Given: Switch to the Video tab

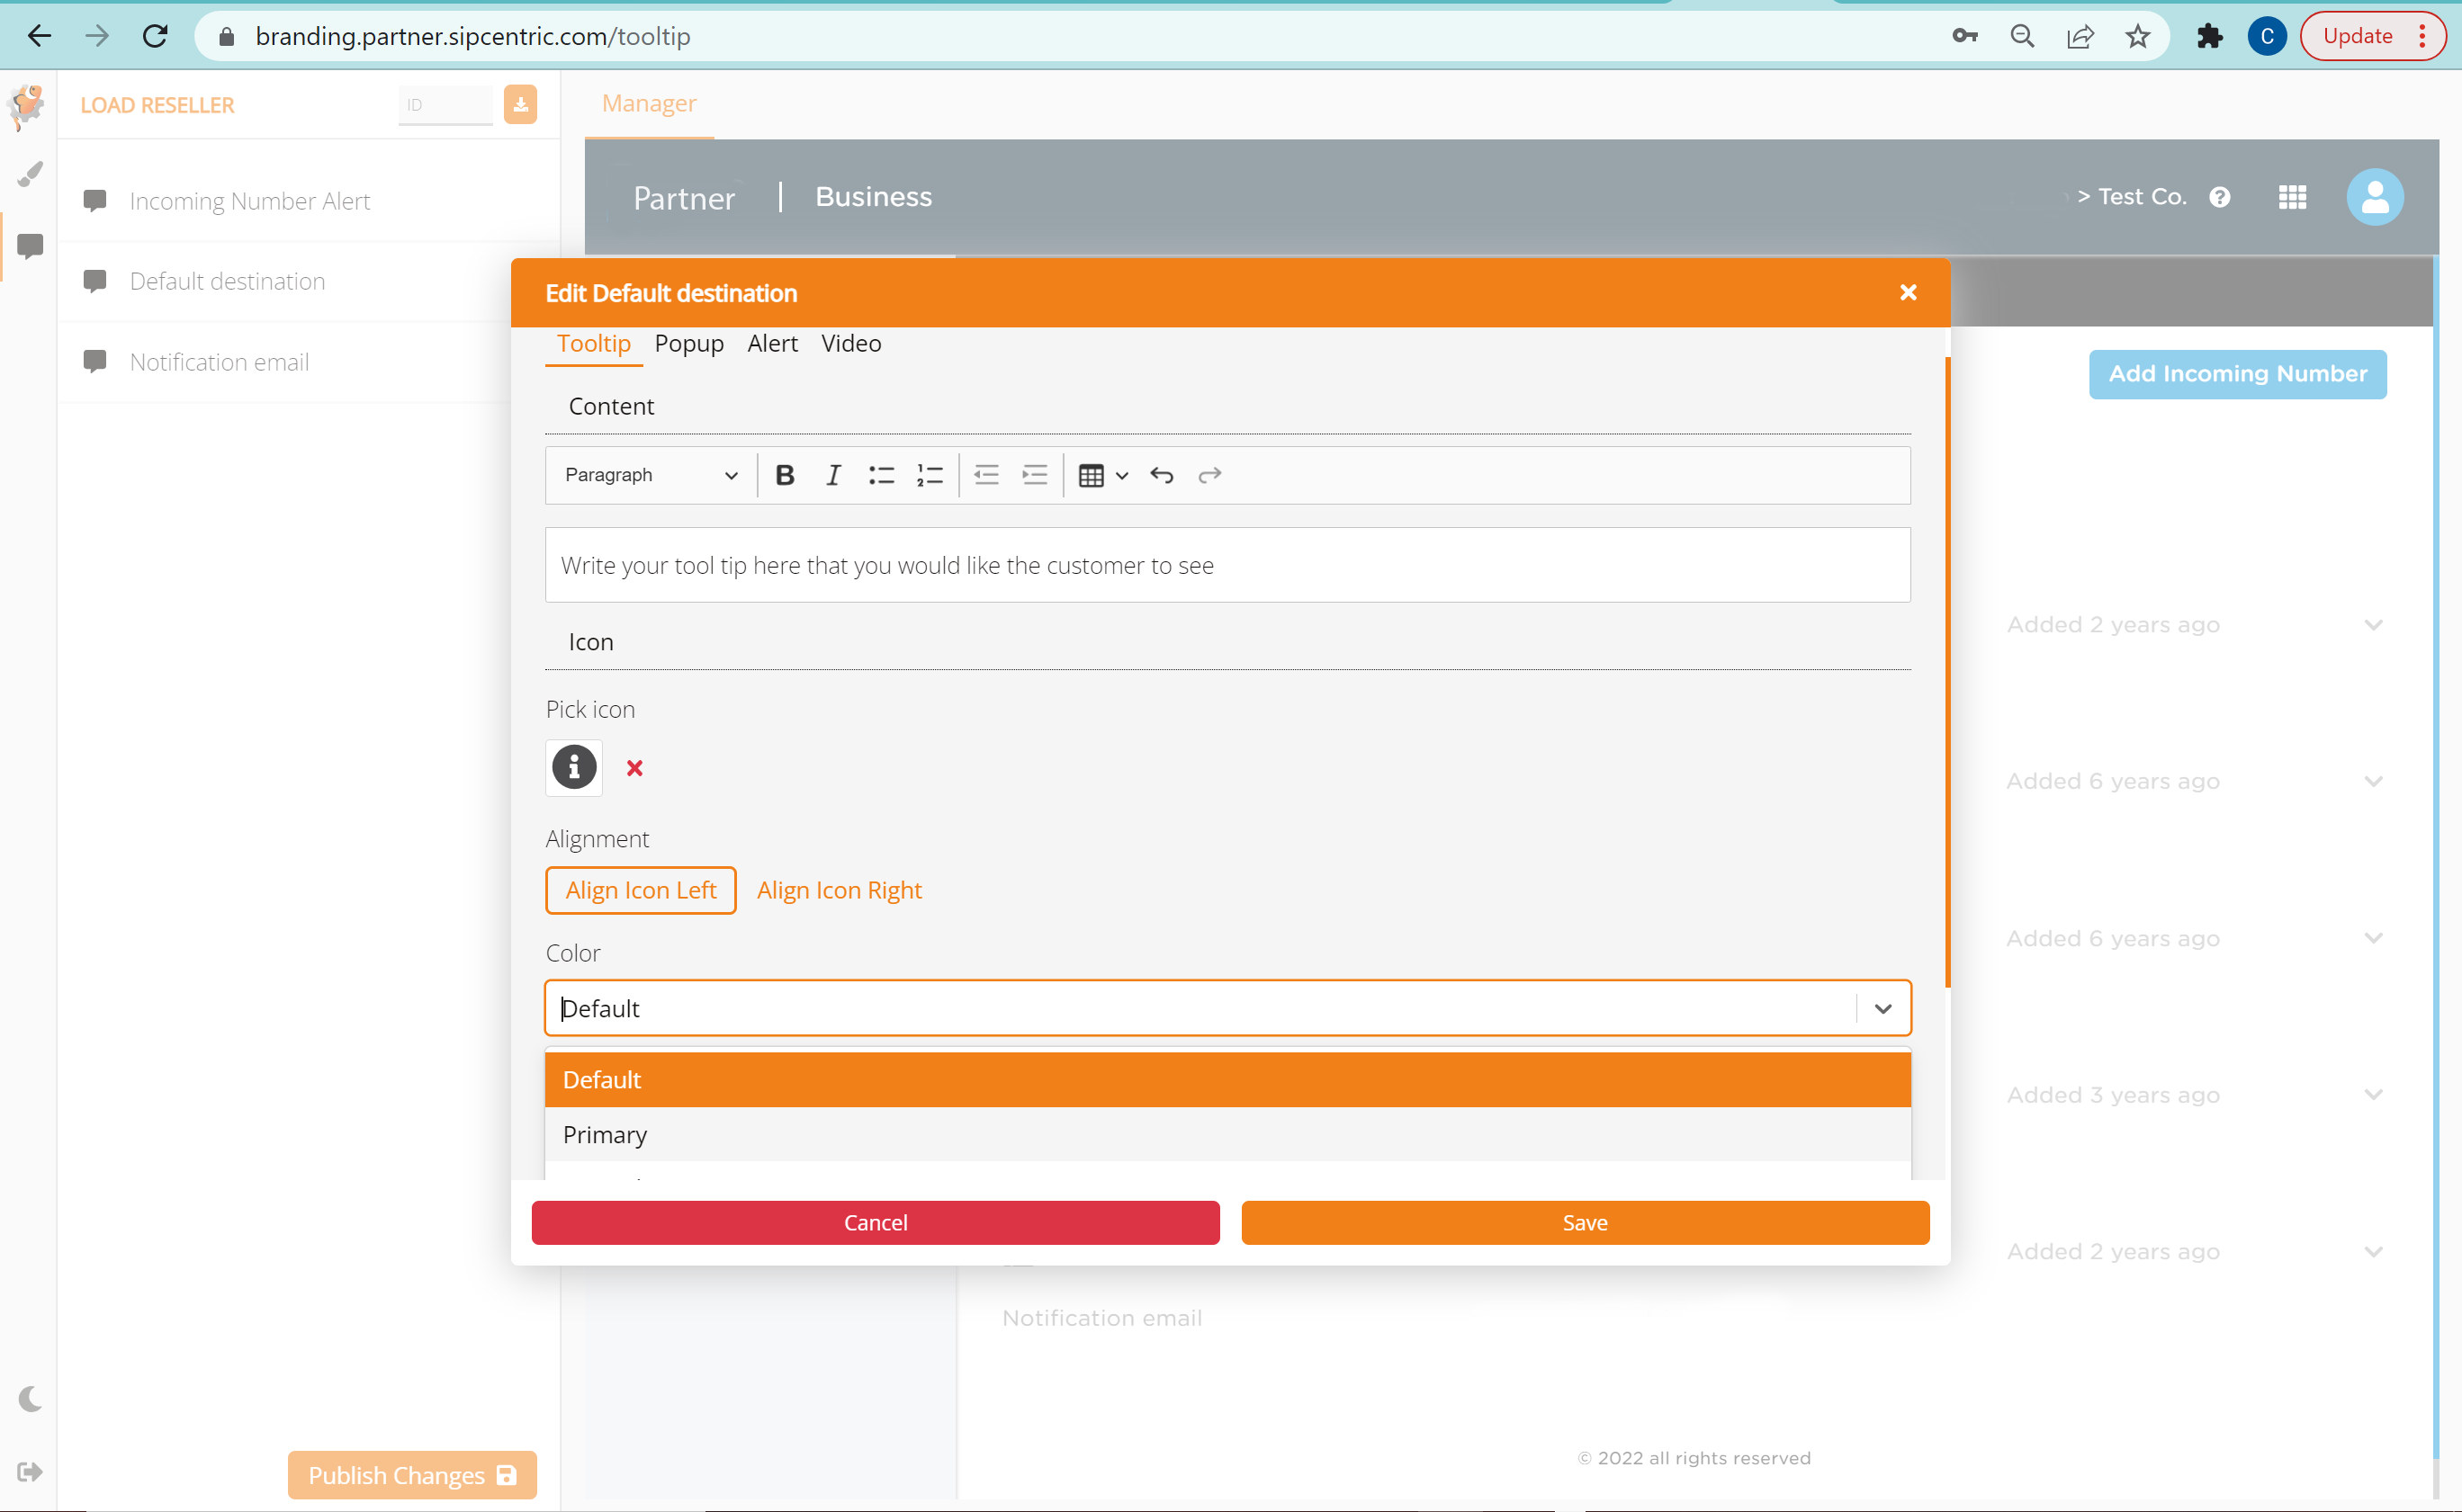Looking at the screenshot, I should click(x=851, y=343).
